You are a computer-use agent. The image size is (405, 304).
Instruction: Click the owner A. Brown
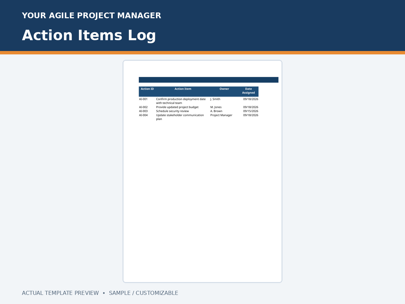pyautogui.click(x=216, y=111)
